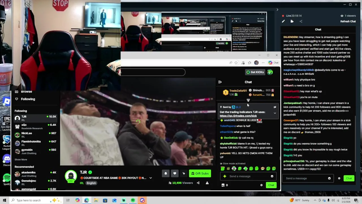Share the TJR stream
The image size is (362, 204).
coord(198,183)
